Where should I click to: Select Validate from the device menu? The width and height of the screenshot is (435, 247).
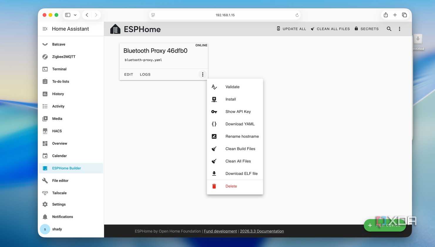click(x=235, y=87)
